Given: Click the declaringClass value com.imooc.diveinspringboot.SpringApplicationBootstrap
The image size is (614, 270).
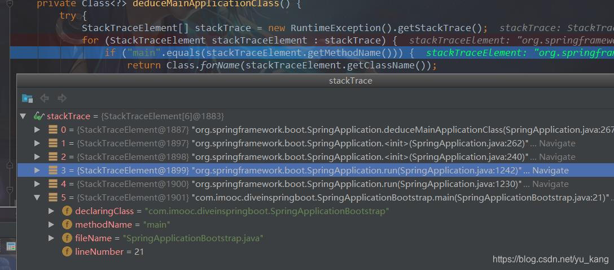Looking at the screenshot, I should [267, 211].
